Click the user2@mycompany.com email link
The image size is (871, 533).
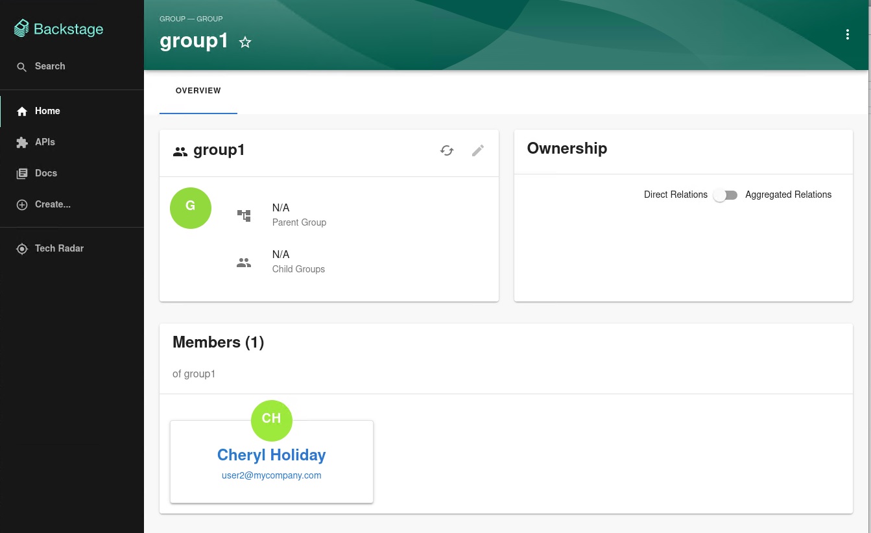coord(271,475)
